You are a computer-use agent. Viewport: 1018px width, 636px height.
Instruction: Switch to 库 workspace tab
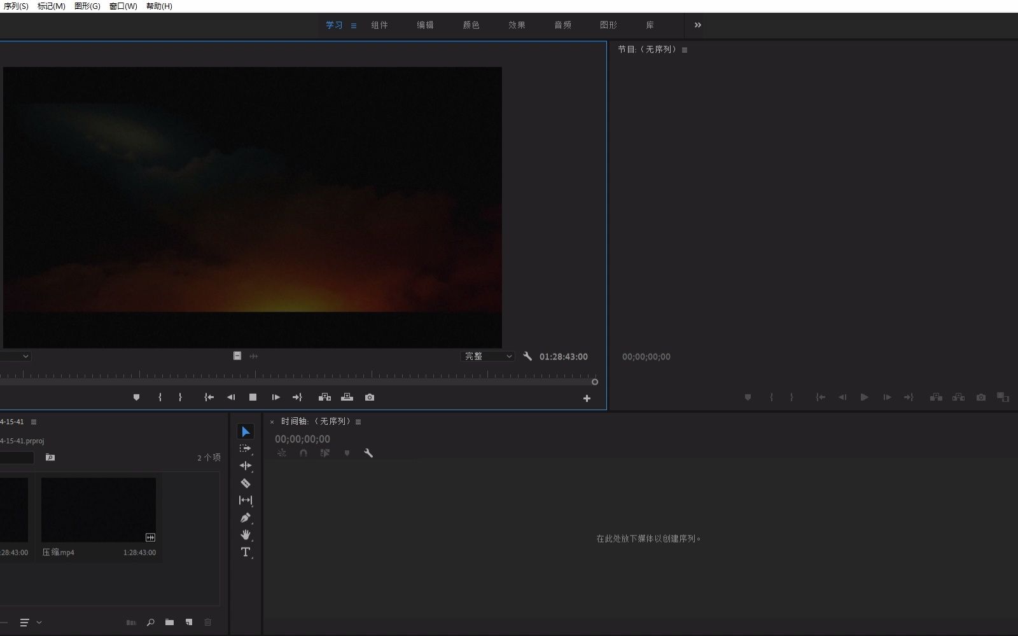650,25
